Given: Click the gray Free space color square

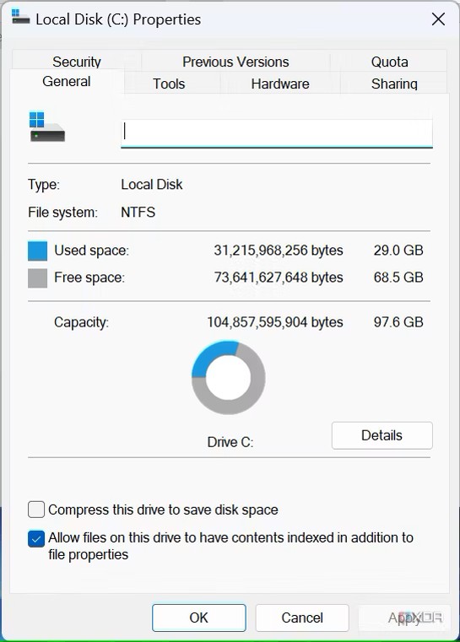Looking at the screenshot, I should pyautogui.click(x=37, y=278).
